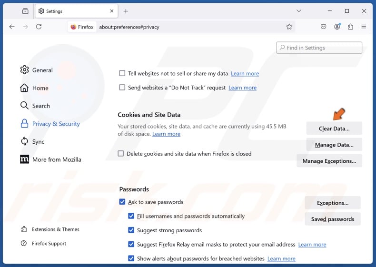
Task: Click the Clear Data button
Action: [x=334, y=129]
